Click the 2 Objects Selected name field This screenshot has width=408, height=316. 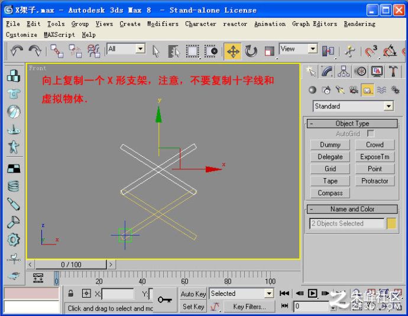pyautogui.click(x=347, y=224)
